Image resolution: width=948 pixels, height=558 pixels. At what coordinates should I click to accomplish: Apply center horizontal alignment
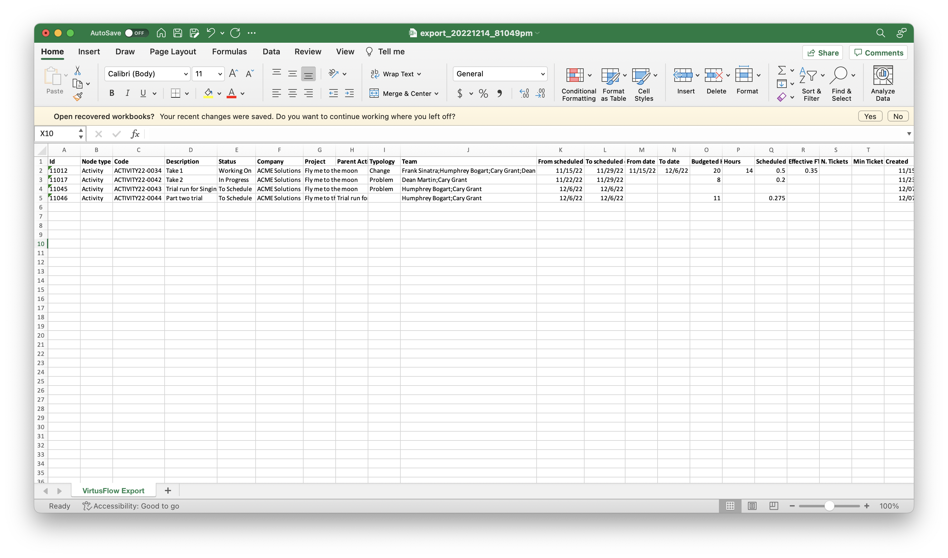[292, 93]
